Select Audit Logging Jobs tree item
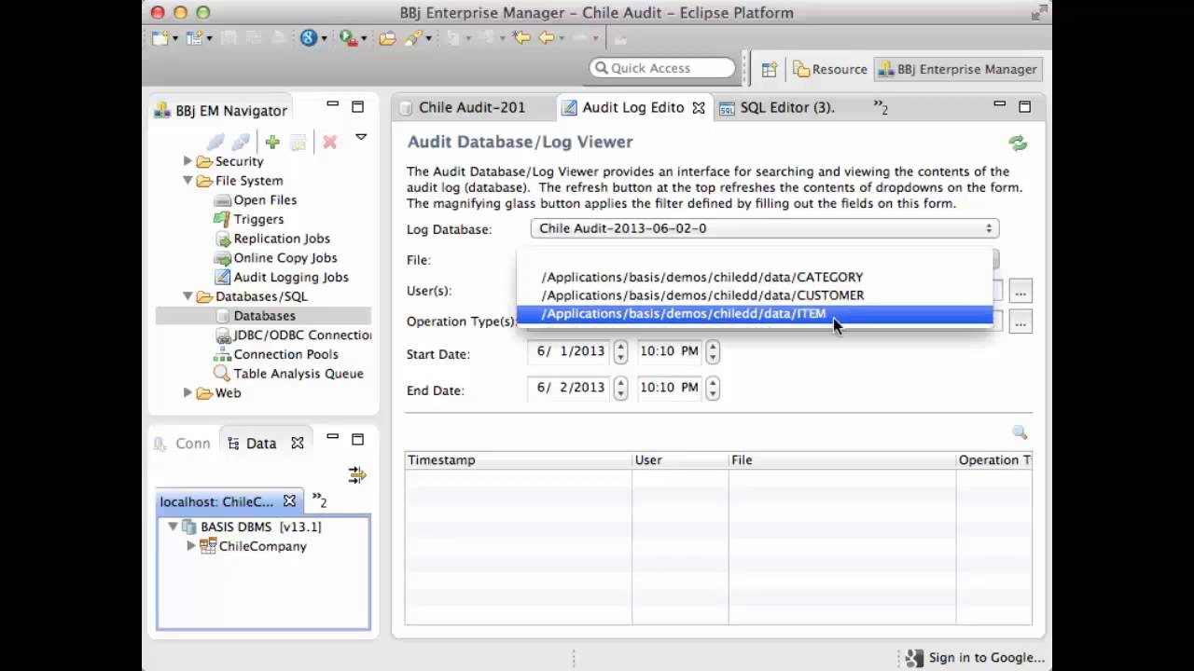 pyautogui.click(x=291, y=277)
